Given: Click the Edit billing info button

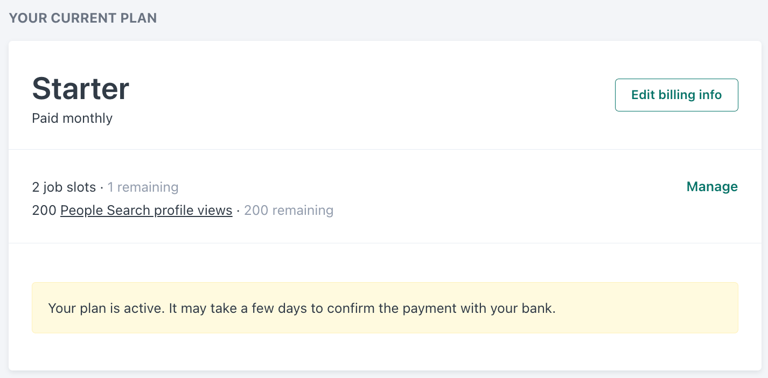Looking at the screenshot, I should click(x=676, y=95).
